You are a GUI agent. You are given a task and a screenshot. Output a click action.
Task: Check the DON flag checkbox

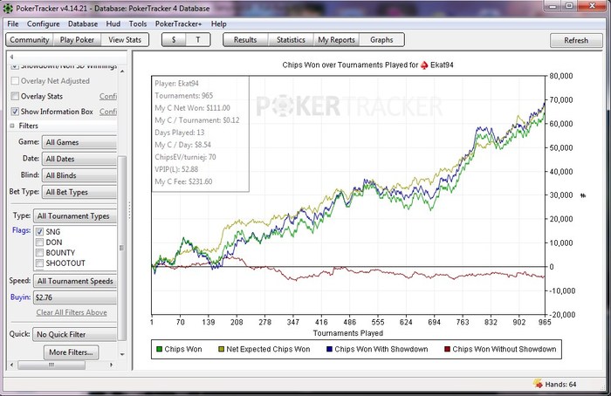point(39,242)
